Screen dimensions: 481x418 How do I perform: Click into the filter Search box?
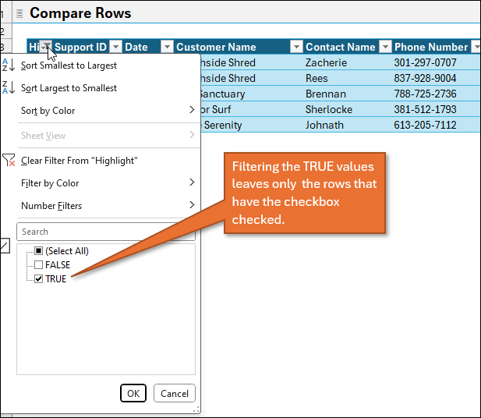(x=105, y=232)
